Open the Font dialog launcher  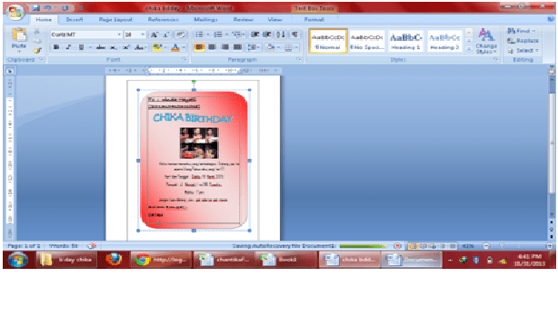point(184,59)
